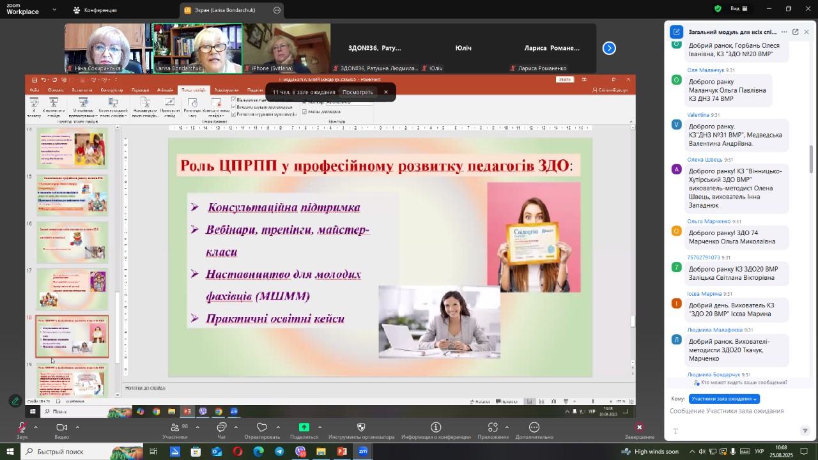This screenshot has height=460, width=818.
Task: Open Outlook from Windows taskbar
Action: tap(217, 452)
